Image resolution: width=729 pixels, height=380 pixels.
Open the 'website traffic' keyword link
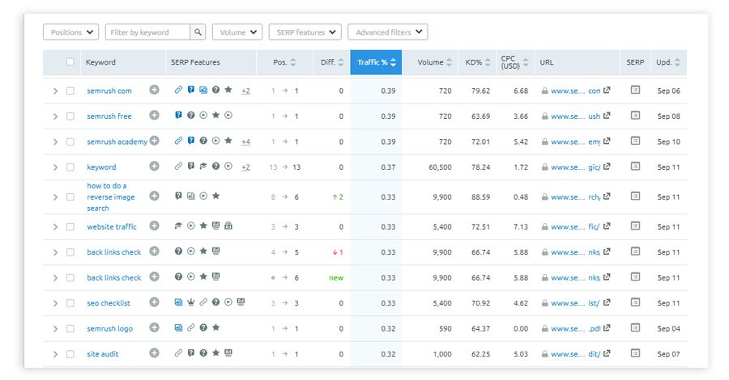112,227
